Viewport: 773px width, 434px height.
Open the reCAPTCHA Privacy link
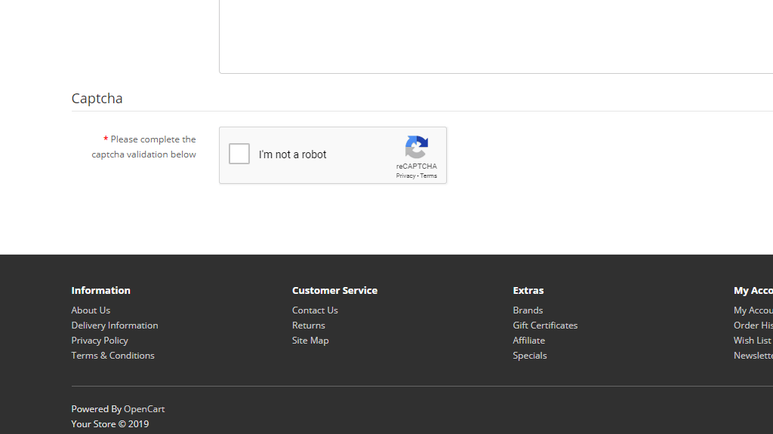[405, 176]
